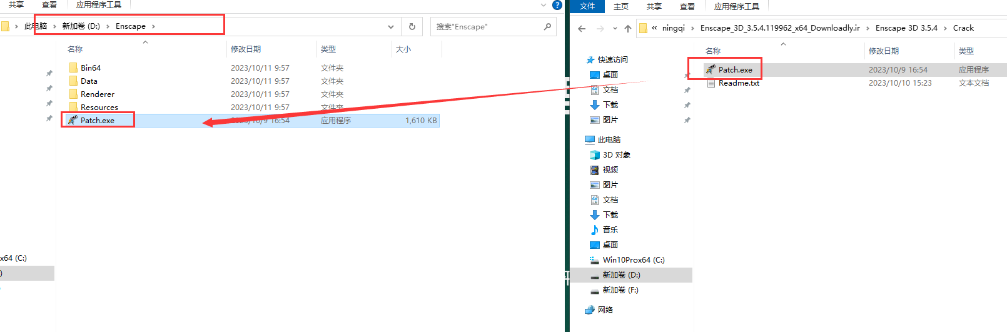Open recent locations dropdown in right window
Viewport: 1007px width, 332px height.
(x=615, y=28)
